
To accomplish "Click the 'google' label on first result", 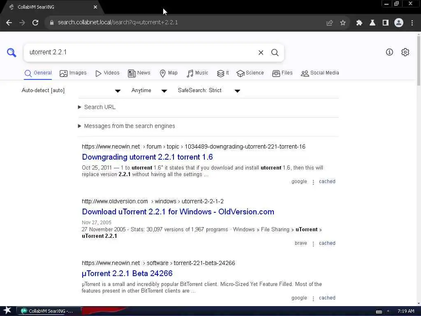I will pos(299,181).
